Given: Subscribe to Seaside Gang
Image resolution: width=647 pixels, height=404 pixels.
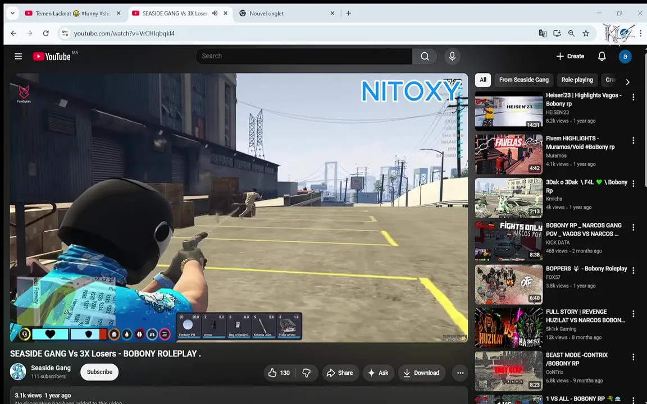Looking at the screenshot, I should coord(99,372).
